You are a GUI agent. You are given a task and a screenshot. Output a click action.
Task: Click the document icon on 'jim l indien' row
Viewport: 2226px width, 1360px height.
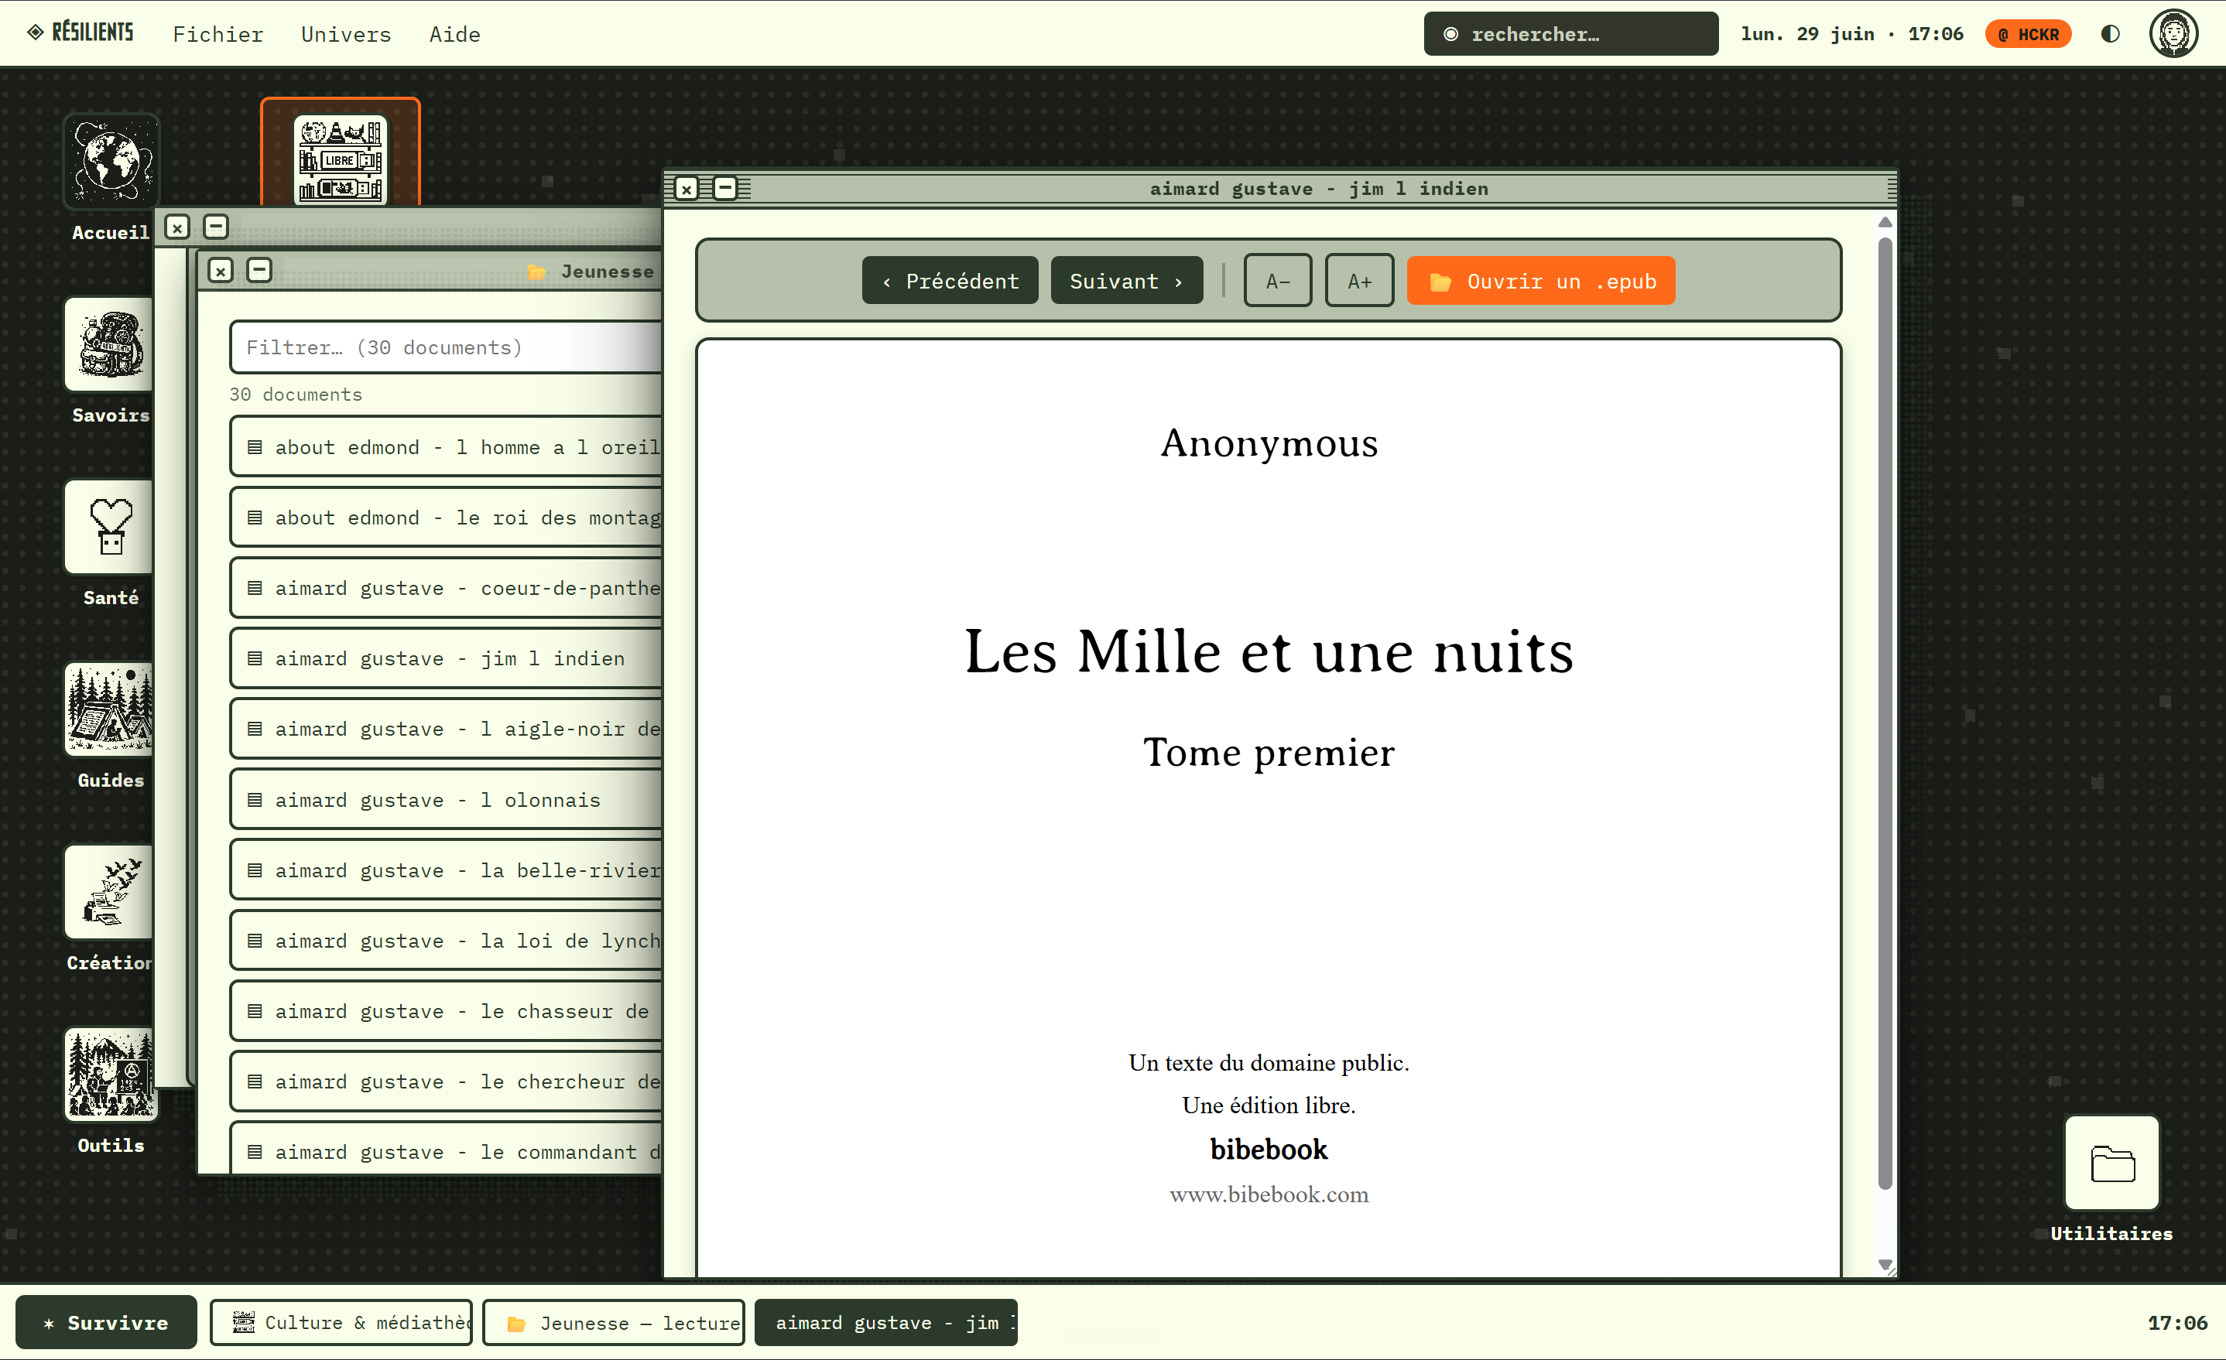tap(255, 658)
